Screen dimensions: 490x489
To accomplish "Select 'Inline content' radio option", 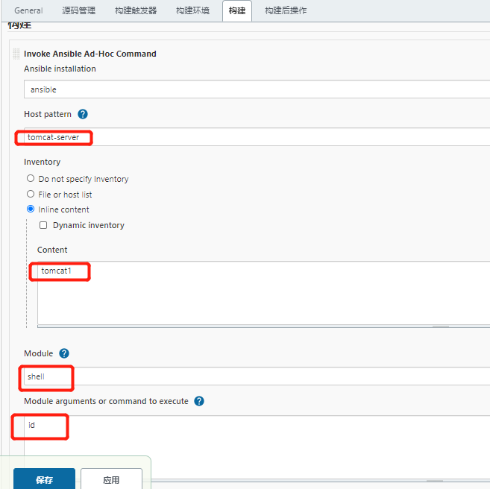I will click(31, 209).
